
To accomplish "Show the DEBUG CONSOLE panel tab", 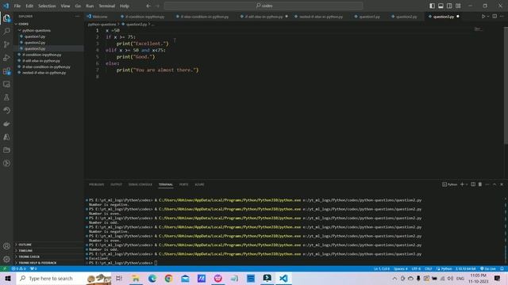I will (x=140, y=184).
